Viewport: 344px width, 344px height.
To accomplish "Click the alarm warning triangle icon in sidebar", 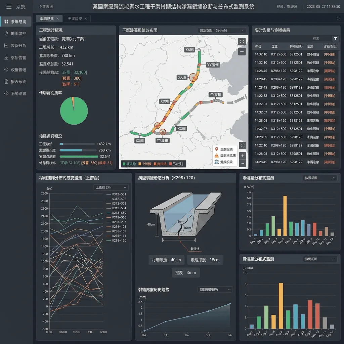I will 6,57.
